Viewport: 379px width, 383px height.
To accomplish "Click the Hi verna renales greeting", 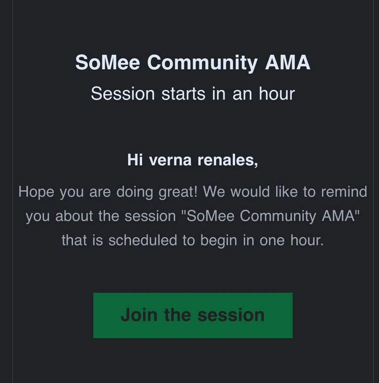I will (192, 160).
